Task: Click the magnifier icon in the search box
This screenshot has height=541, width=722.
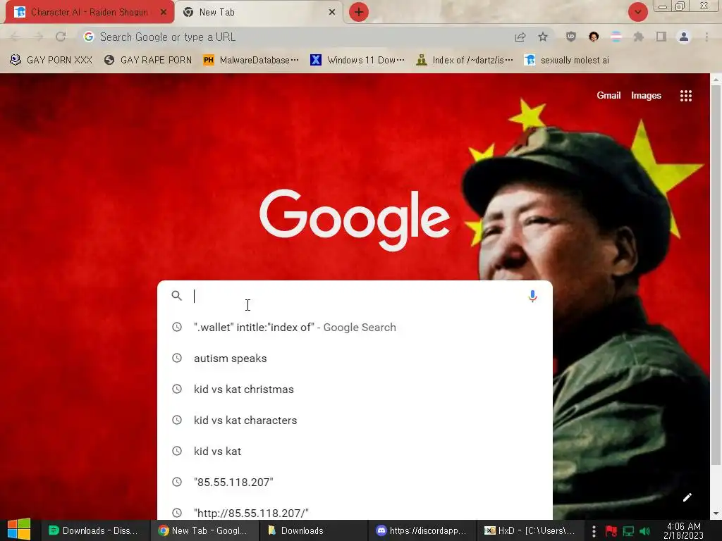Action: pyautogui.click(x=177, y=295)
